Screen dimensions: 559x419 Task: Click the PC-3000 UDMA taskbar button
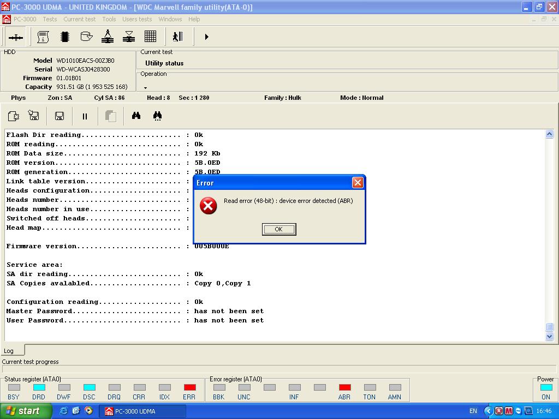(142, 411)
